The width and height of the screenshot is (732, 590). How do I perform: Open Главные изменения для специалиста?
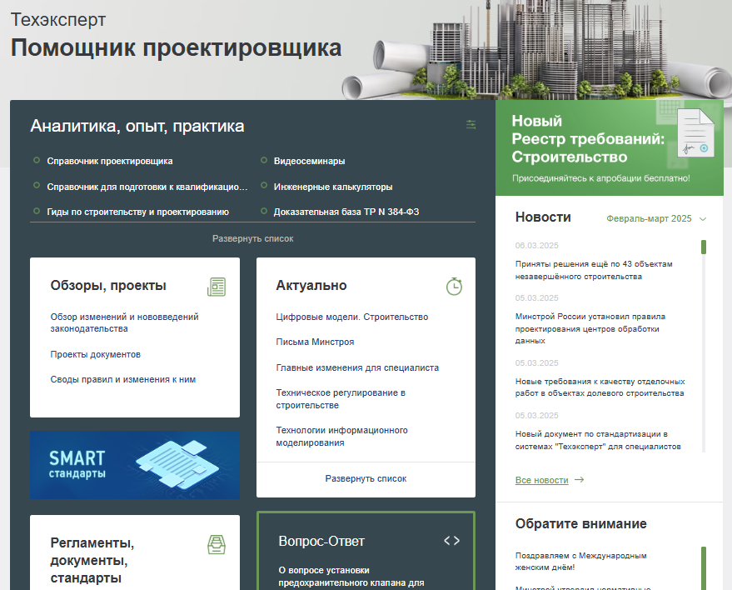[357, 367]
